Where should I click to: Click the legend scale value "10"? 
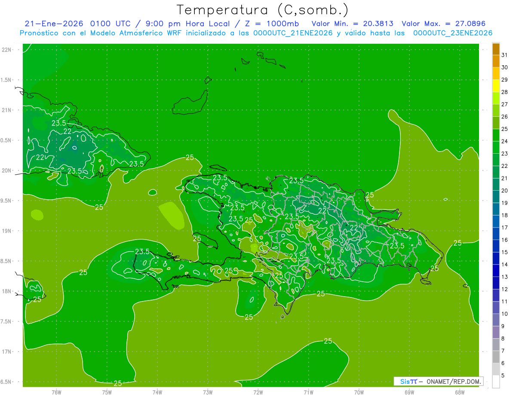(x=505, y=314)
